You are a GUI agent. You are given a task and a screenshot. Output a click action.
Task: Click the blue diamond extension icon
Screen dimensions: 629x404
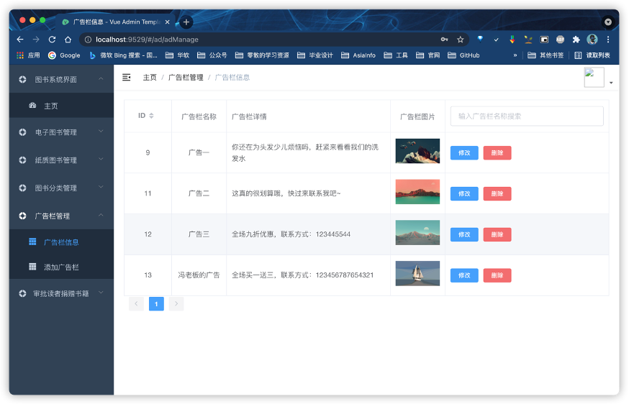point(480,40)
